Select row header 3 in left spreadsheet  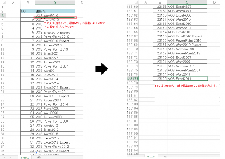point(3,15)
